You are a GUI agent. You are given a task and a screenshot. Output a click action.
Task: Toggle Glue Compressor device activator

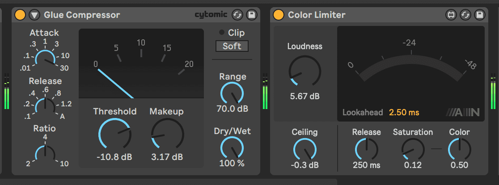click(x=20, y=15)
